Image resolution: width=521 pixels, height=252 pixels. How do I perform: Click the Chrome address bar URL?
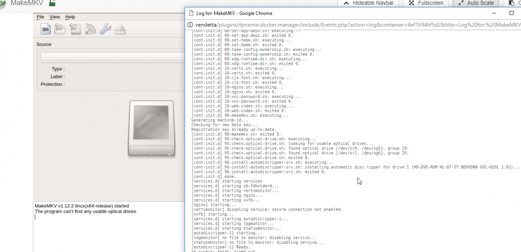click(x=358, y=25)
